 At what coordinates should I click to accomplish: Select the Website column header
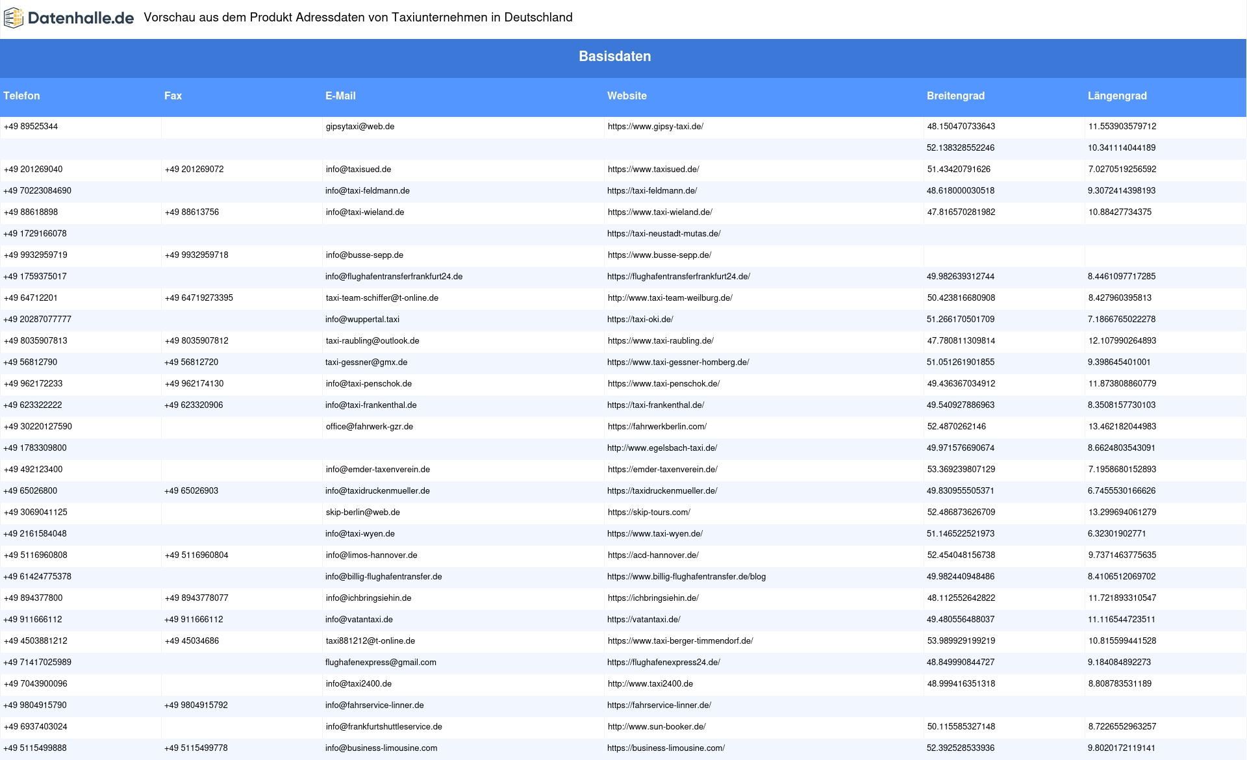tap(627, 95)
